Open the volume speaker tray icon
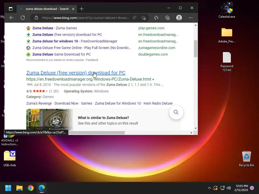The height and width of the screenshot is (194, 259). tap(229, 188)
